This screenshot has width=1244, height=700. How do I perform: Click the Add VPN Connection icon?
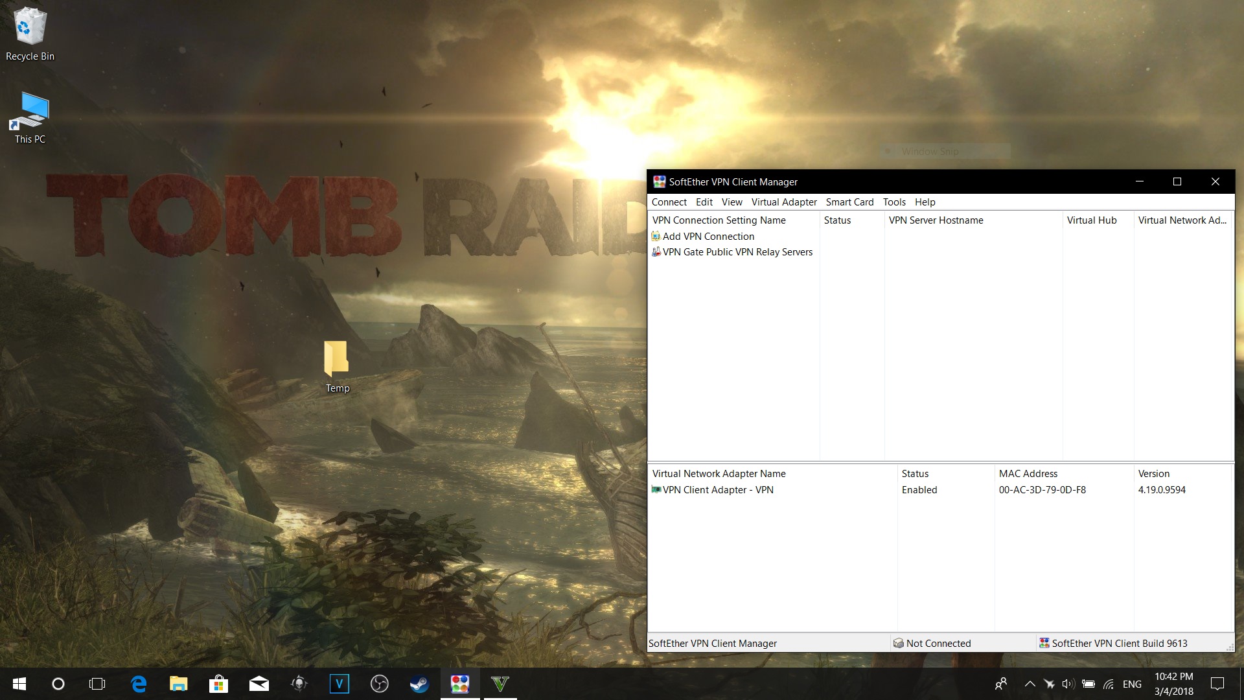coord(656,237)
